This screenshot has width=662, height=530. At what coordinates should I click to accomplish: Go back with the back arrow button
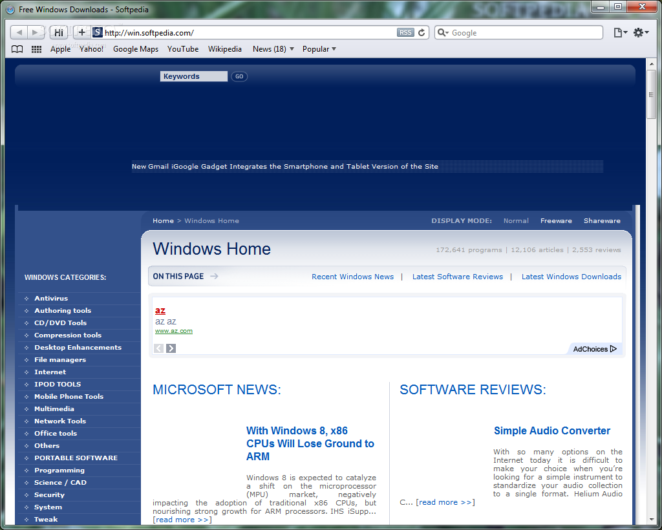point(19,32)
